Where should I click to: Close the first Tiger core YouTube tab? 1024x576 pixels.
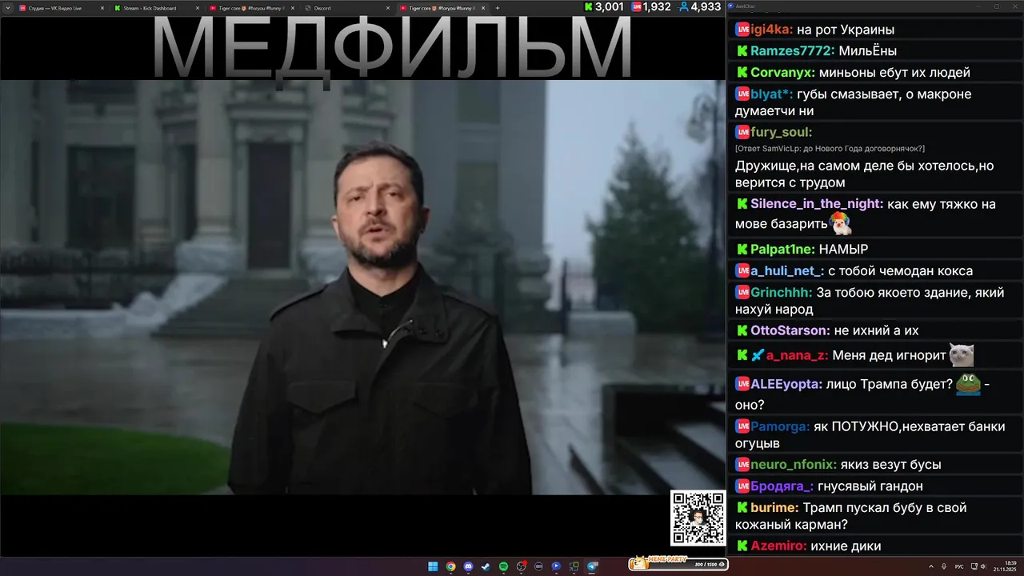coord(292,8)
